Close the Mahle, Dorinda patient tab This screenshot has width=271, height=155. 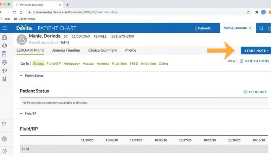(x=250, y=28)
